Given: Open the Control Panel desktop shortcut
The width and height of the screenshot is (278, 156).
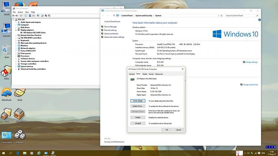Looking at the screenshot, I should (7, 137).
